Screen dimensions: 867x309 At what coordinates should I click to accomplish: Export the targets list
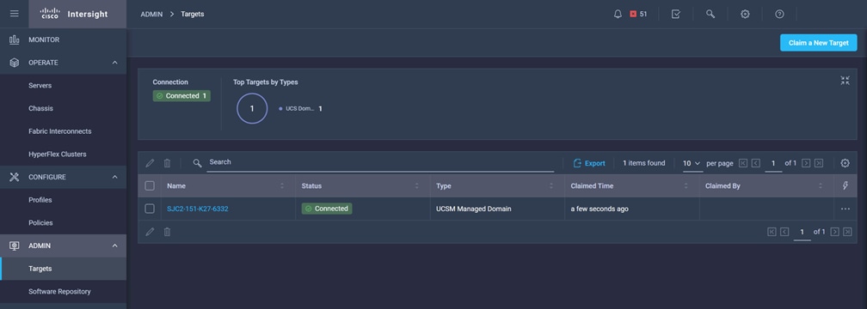tap(589, 163)
